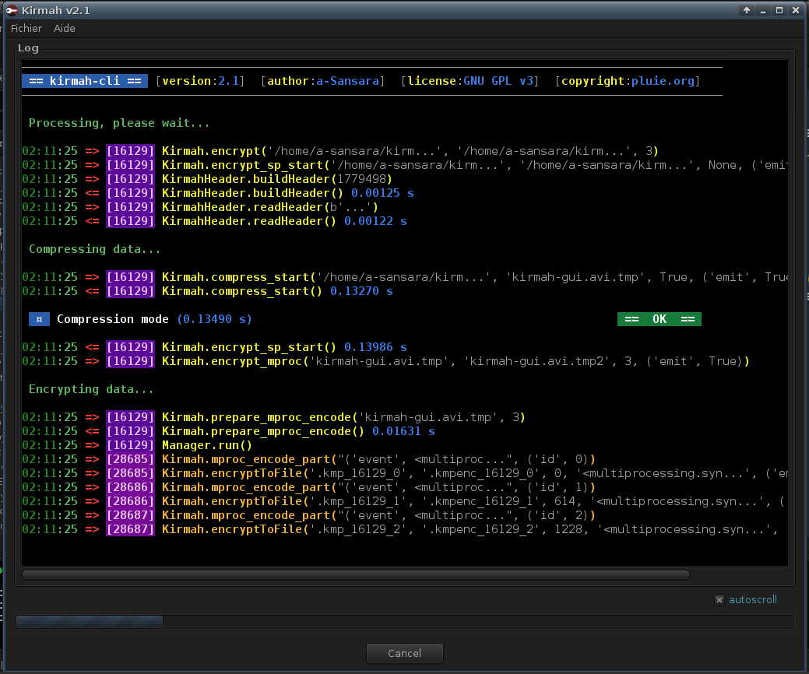Click the pluie.org copyright text
Screen dimensions: 809x674
click(662, 81)
